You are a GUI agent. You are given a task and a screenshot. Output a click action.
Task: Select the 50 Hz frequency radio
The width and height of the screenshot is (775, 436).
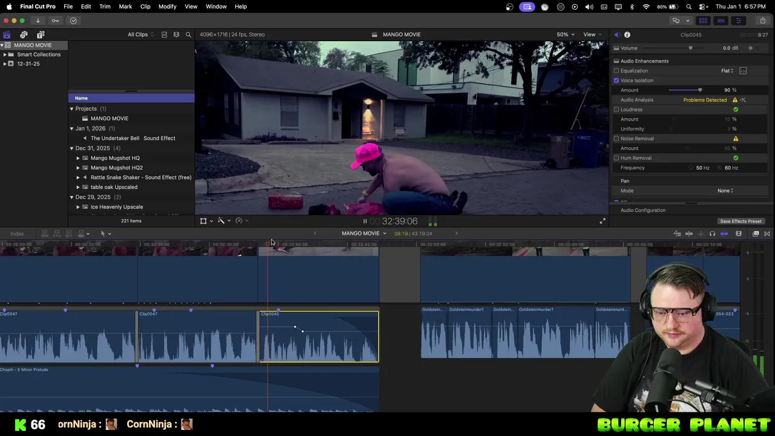click(691, 168)
